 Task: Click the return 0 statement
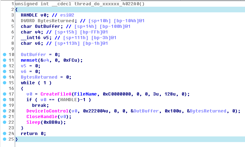tap(33, 134)
